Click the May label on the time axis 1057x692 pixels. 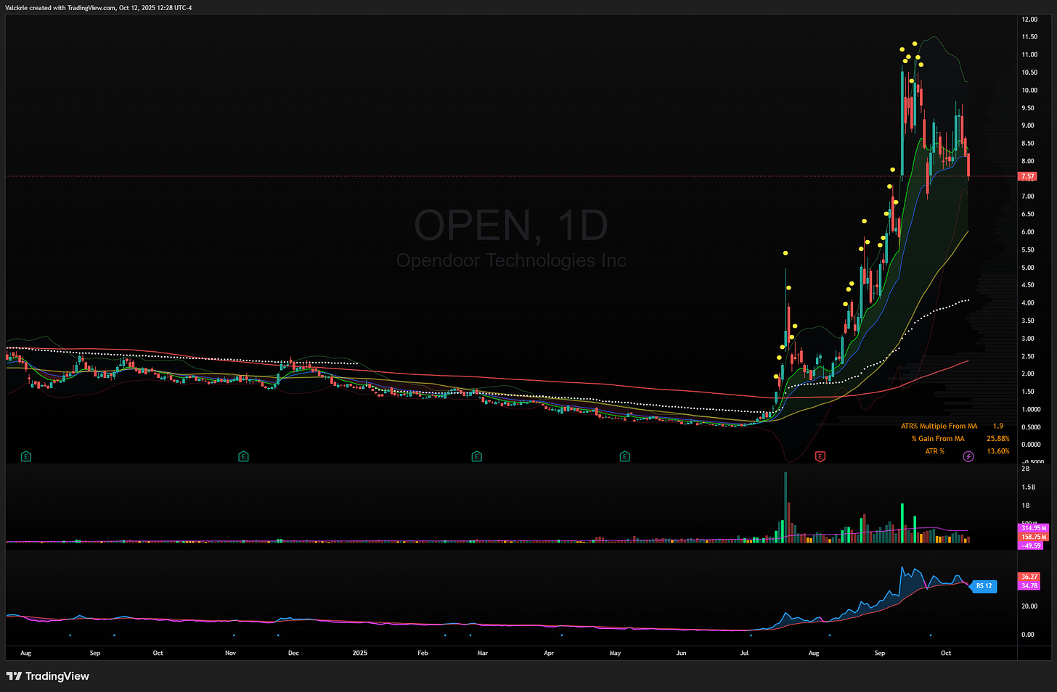point(615,653)
